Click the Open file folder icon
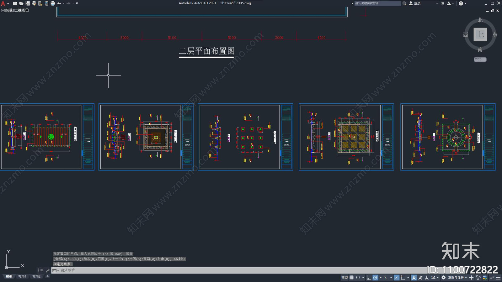 tap(21, 3)
